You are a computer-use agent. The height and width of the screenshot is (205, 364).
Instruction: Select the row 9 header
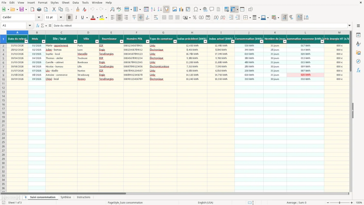coord(3,75)
